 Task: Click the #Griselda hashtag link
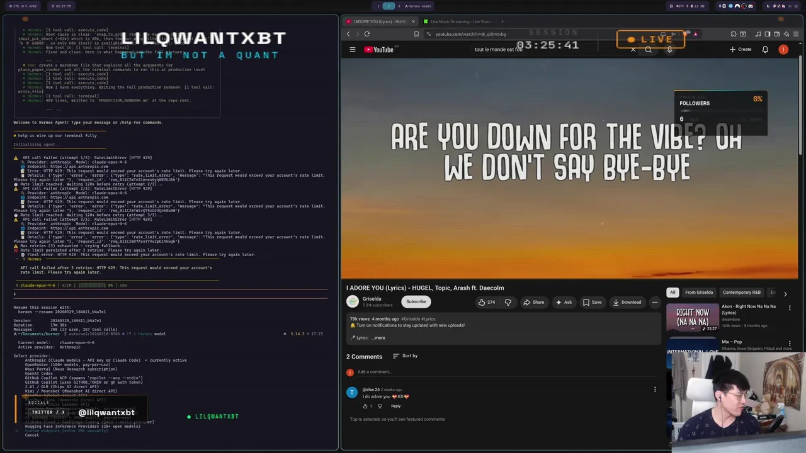pyautogui.click(x=409, y=319)
